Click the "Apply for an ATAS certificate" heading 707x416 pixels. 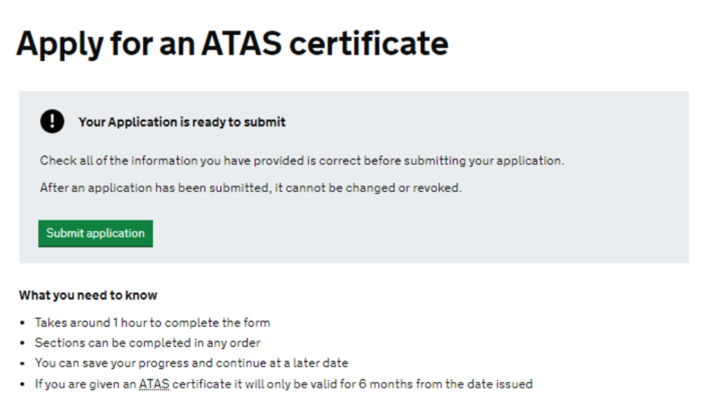click(x=232, y=44)
